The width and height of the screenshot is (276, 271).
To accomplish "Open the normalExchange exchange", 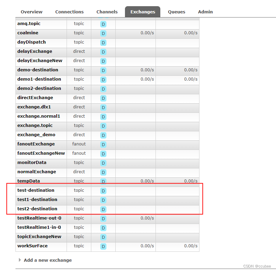I will tap(37, 172).
